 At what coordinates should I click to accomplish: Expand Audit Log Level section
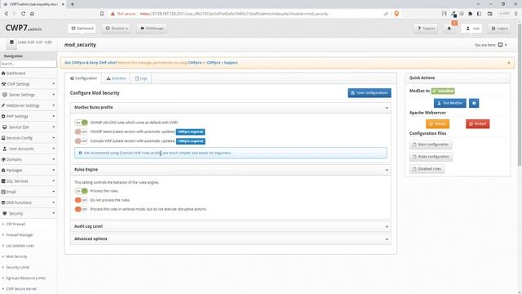(230, 226)
